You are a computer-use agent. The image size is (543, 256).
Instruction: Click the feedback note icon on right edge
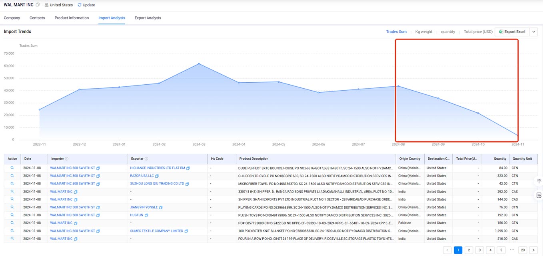pos(539,195)
